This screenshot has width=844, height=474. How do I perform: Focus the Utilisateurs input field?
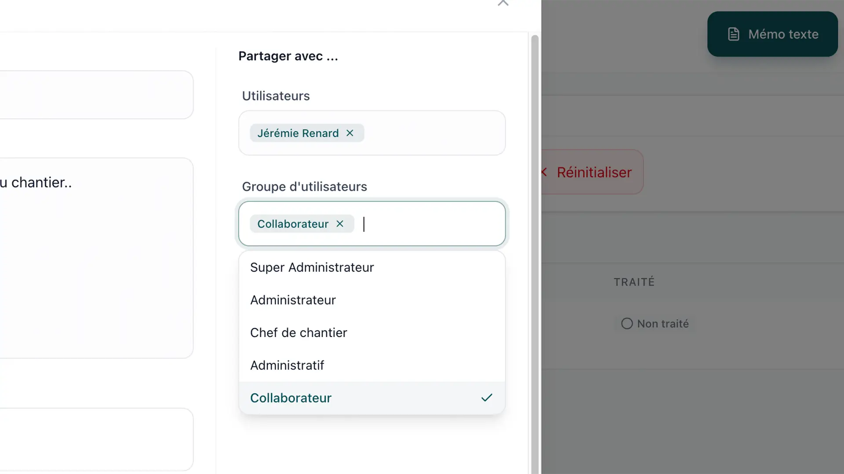click(x=372, y=133)
